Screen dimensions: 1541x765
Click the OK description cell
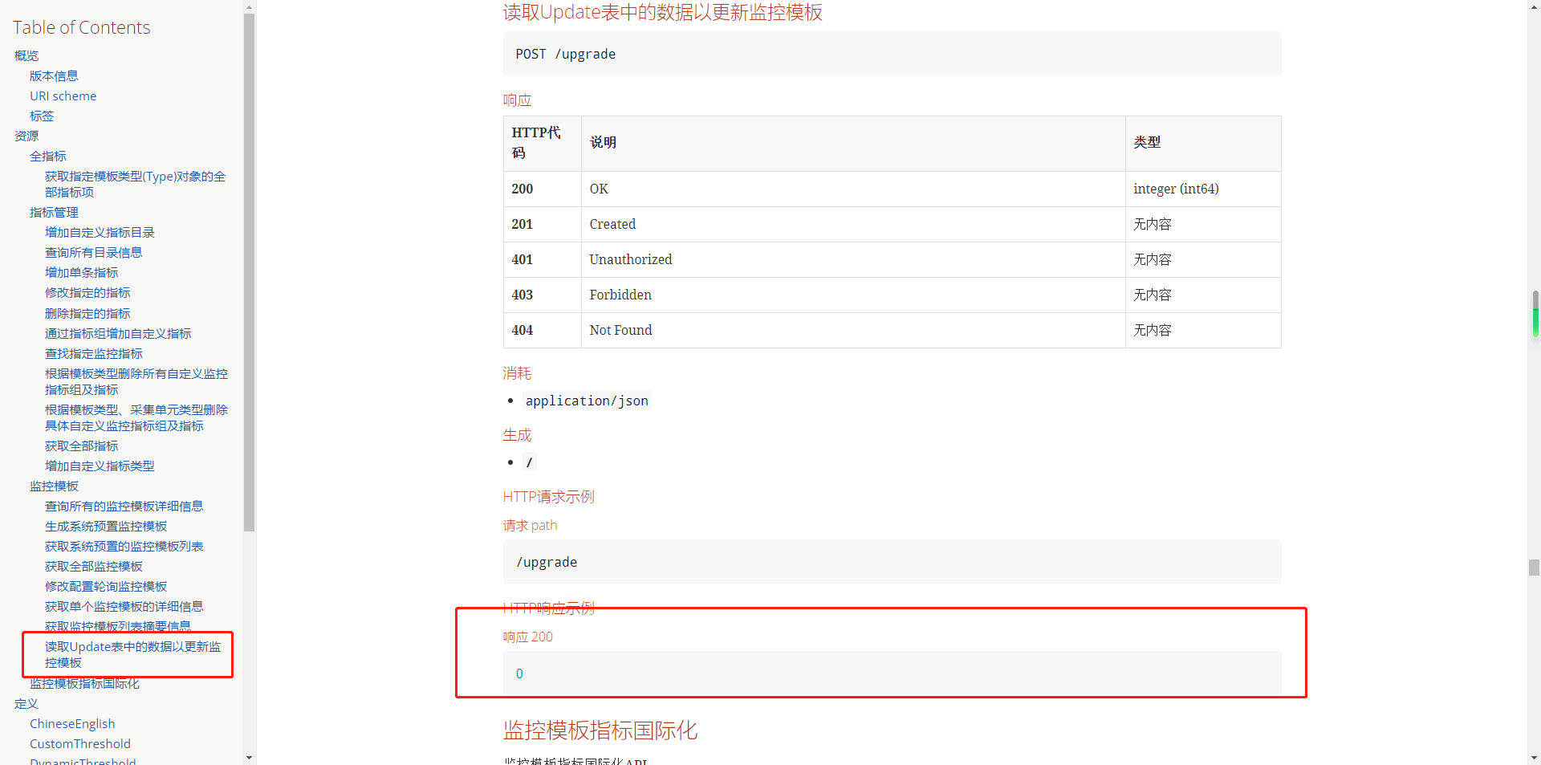pos(853,189)
